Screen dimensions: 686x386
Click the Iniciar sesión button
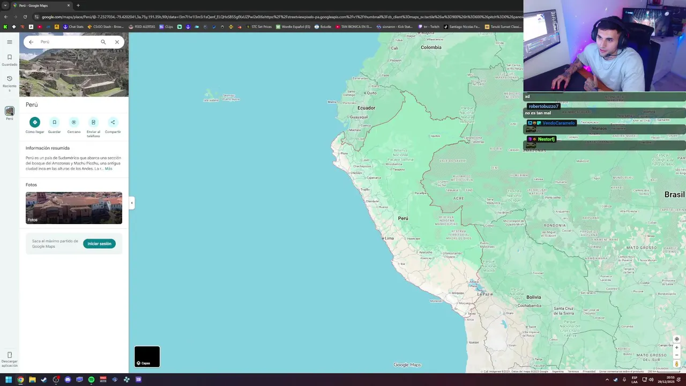(99, 243)
